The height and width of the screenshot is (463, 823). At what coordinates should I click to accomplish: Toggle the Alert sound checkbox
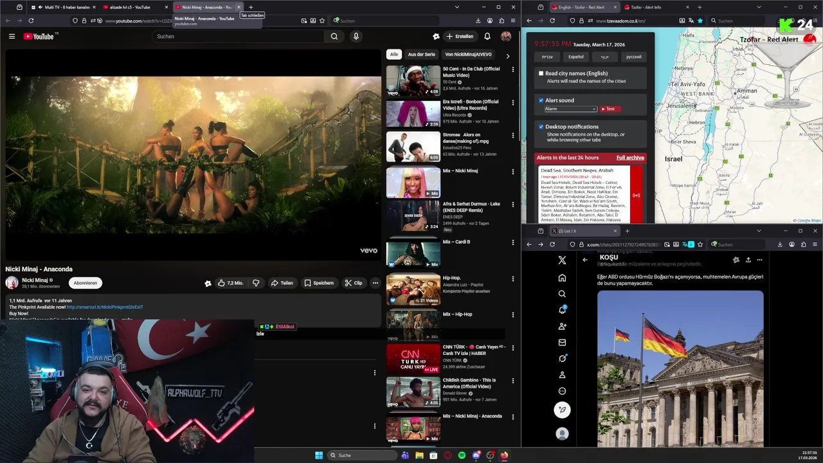(541, 100)
